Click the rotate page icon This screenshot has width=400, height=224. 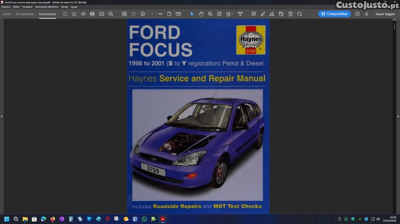pos(299,14)
